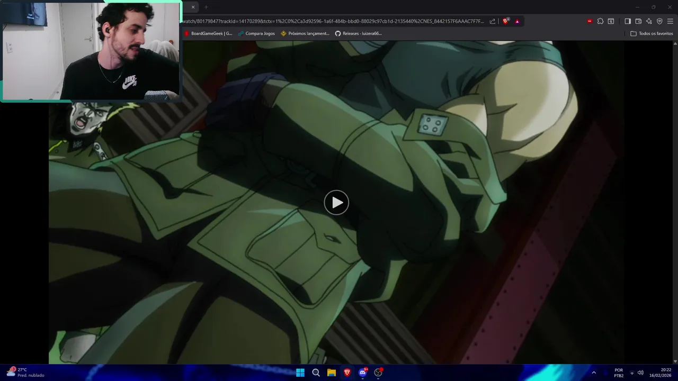
Task: Open Brave Shields lion icon
Action: [x=506, y=21]
